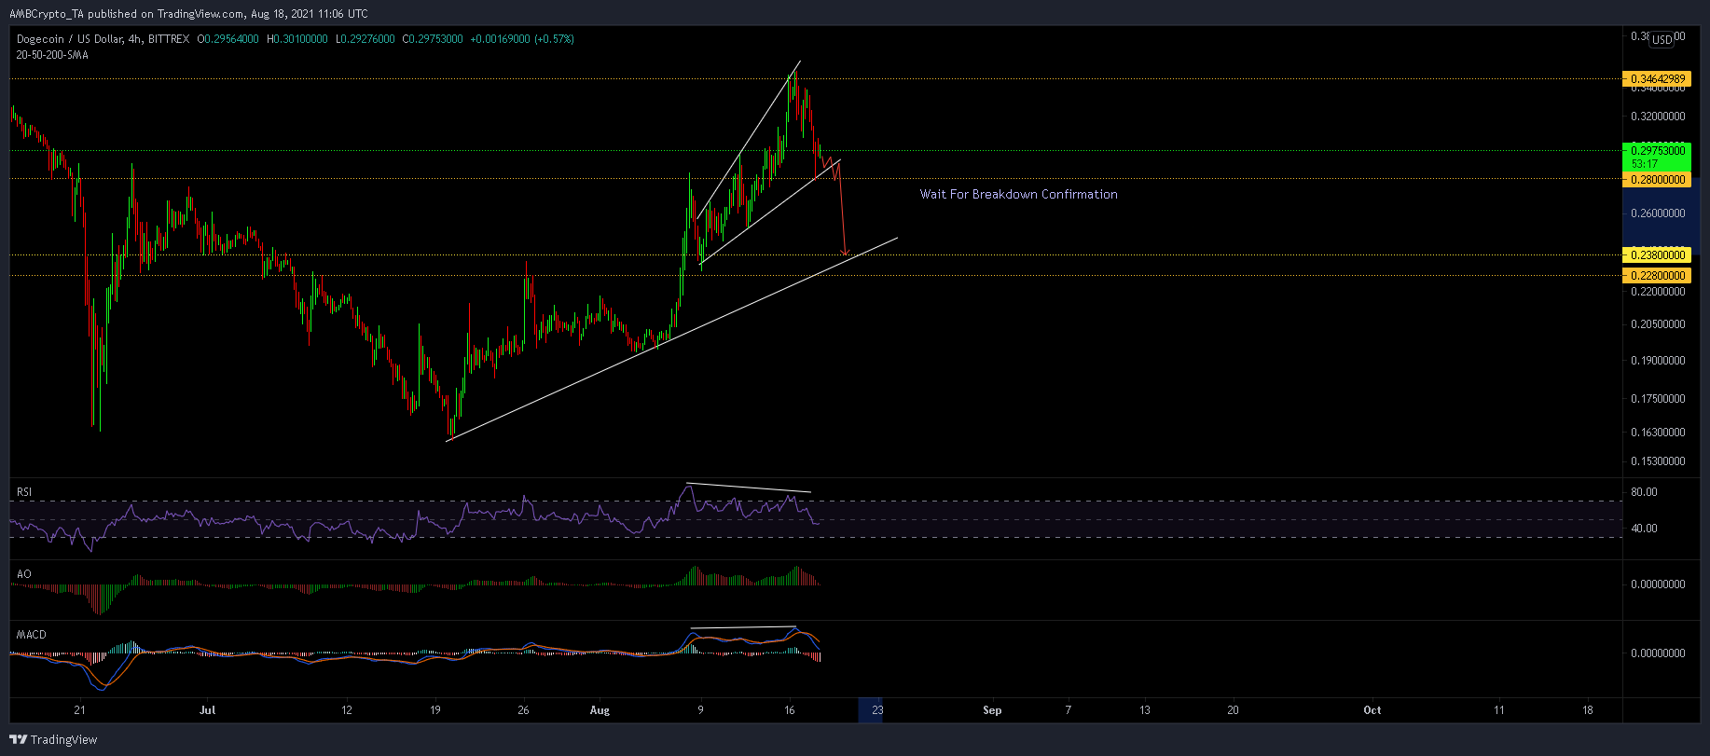
Task: Click the close value C0.29753000 in header
Action: pos(433,39)
